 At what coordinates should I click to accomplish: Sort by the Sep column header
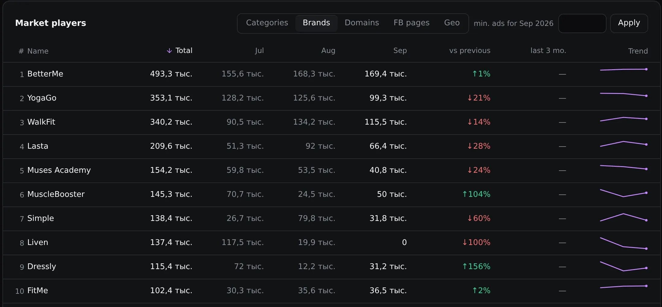tap(400, 51)
